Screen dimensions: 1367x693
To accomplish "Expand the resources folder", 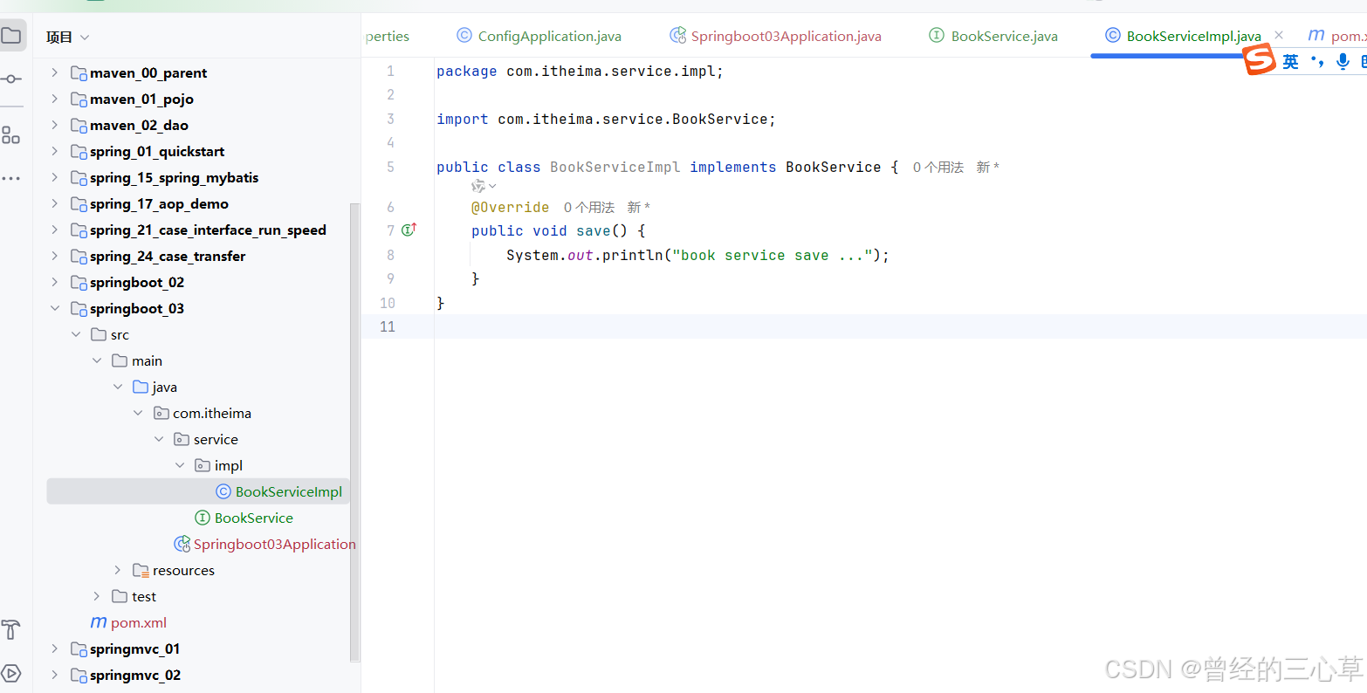I will click(118, 570).
